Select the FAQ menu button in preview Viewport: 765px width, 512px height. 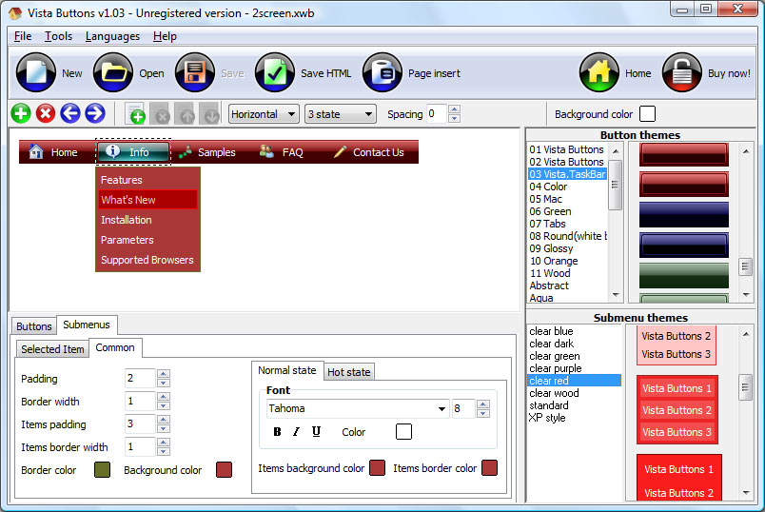tap(282, 152)
